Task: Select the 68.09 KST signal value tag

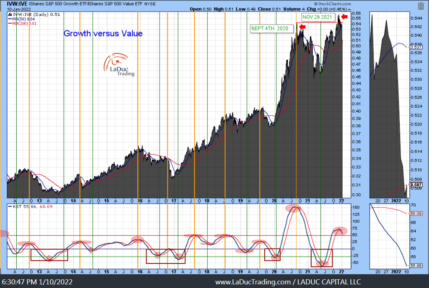Action: click(x=416, y=213)
